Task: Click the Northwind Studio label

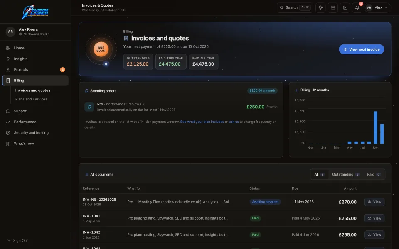Action: [37, 34]
